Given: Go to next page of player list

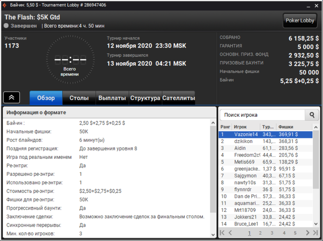Looking at the screenshot, I should [308, 233].
